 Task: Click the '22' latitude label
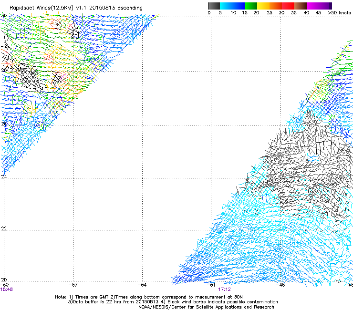(x=4, y=229)
